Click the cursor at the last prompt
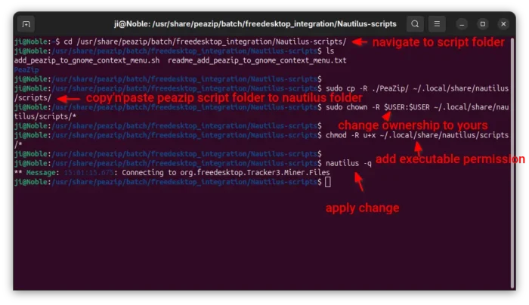 pyautogui.click(x=327, y=182)
